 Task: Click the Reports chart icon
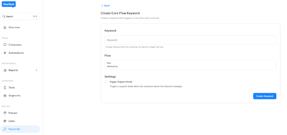tap(5, 70)
